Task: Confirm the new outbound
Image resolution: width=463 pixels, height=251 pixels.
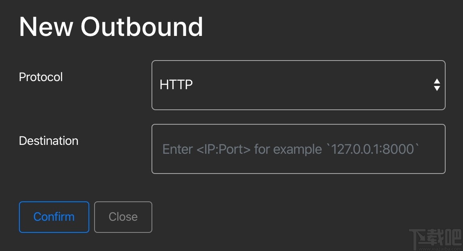Action: tap(54, 217)
